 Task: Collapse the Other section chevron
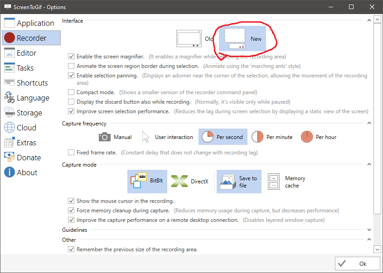click(369, 239)
